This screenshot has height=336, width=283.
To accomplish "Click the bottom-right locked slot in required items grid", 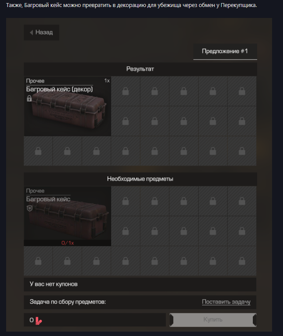I will click(x=242, y=261).
